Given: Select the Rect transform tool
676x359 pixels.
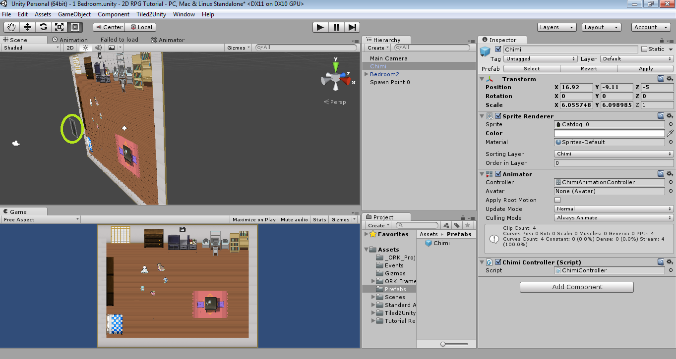Looking at the screenshot, I should click(75, 27).
